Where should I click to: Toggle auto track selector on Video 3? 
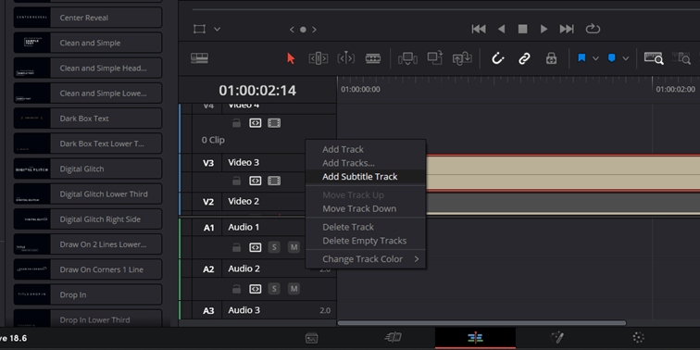pyautogui.click(x=256, y=181)
